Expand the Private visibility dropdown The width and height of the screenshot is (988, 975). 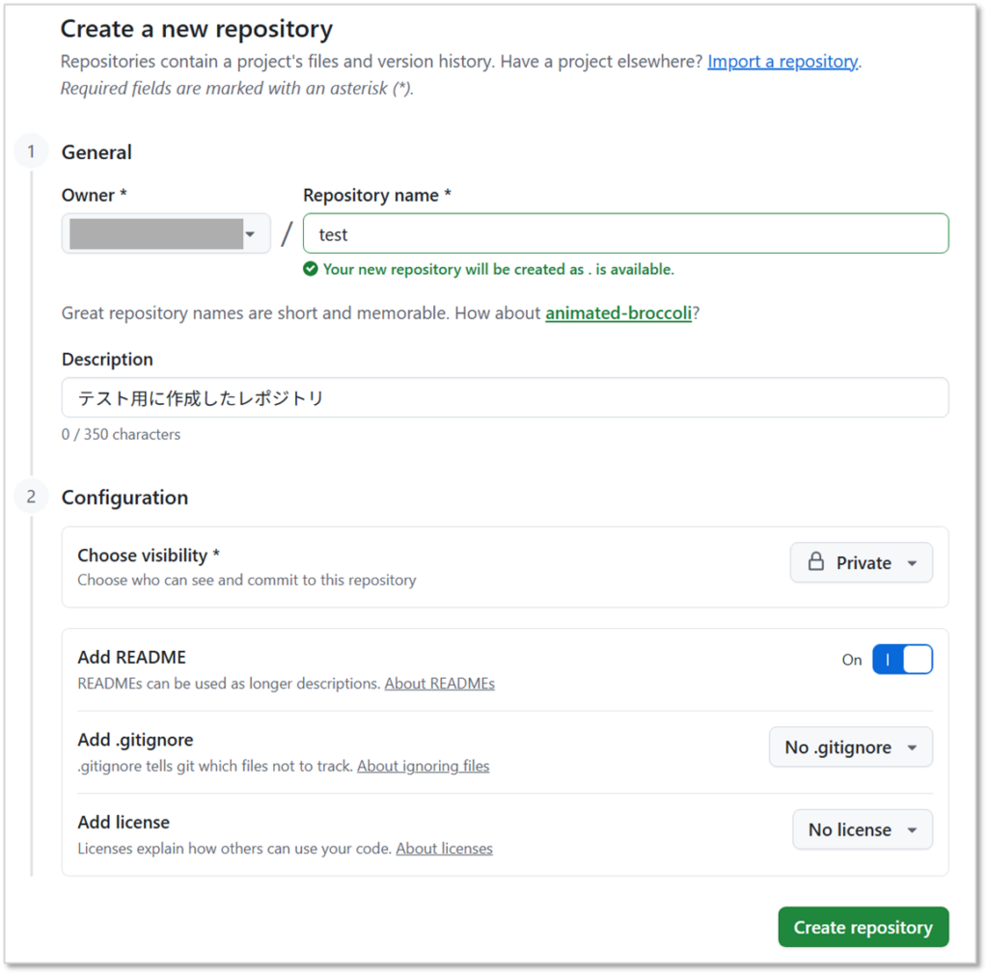(862, 563)
